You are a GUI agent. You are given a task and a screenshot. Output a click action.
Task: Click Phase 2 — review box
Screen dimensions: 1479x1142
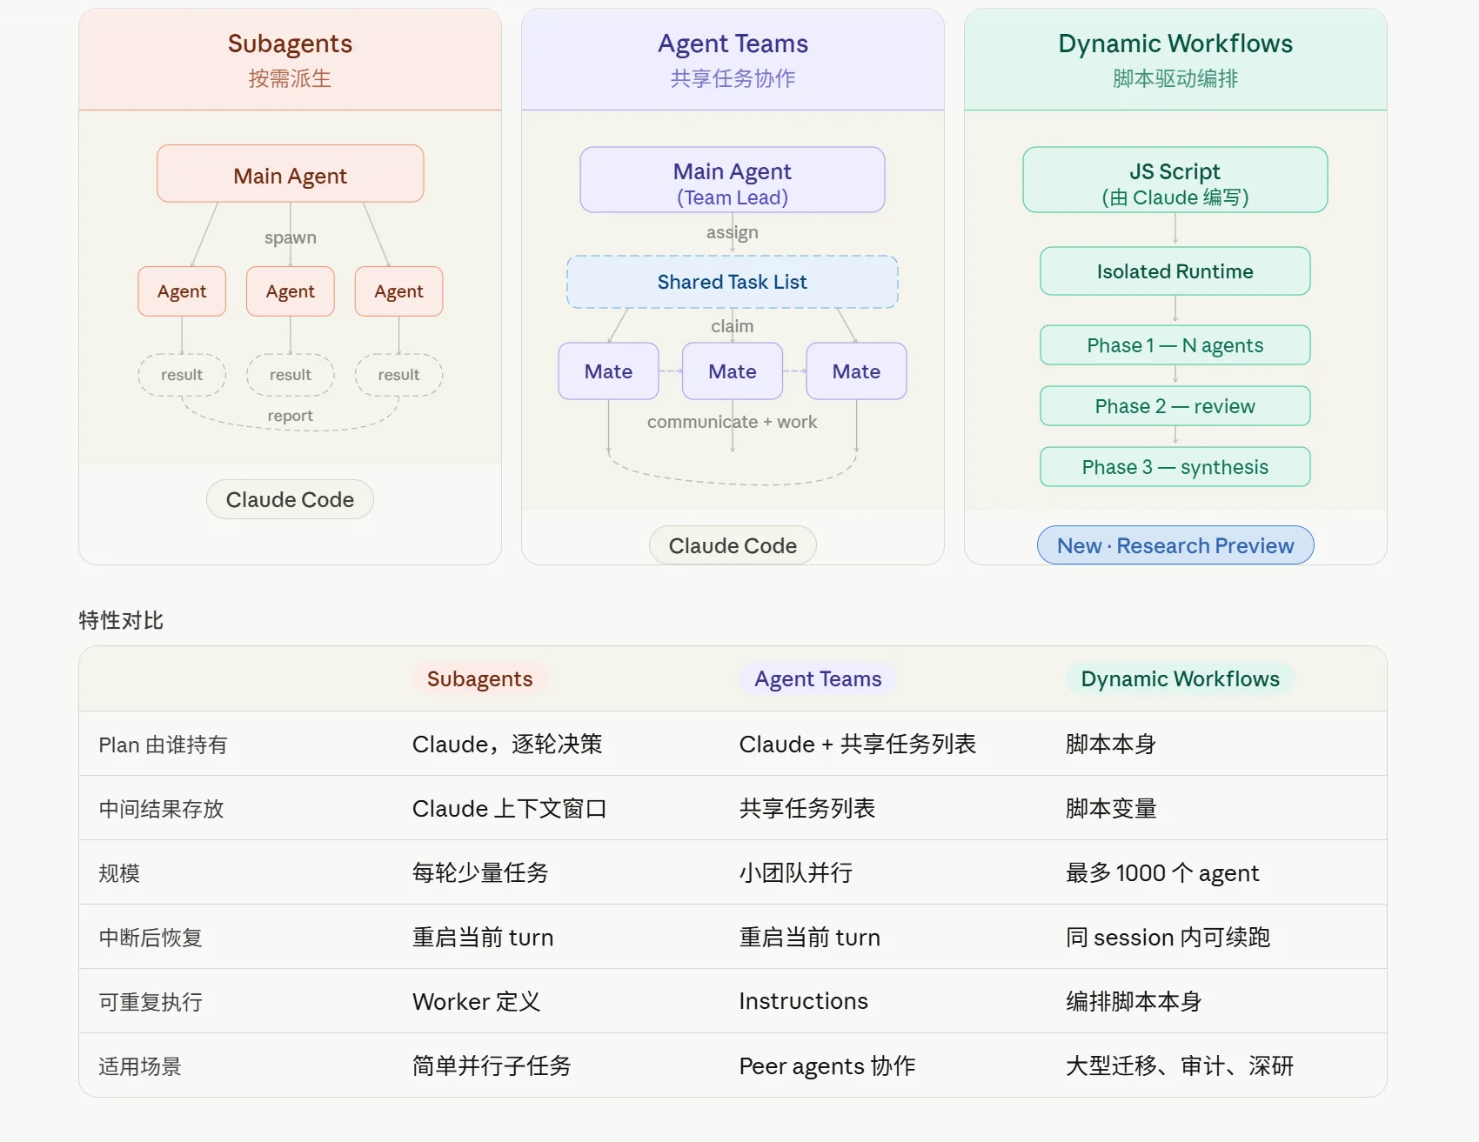click(1174, 406)
